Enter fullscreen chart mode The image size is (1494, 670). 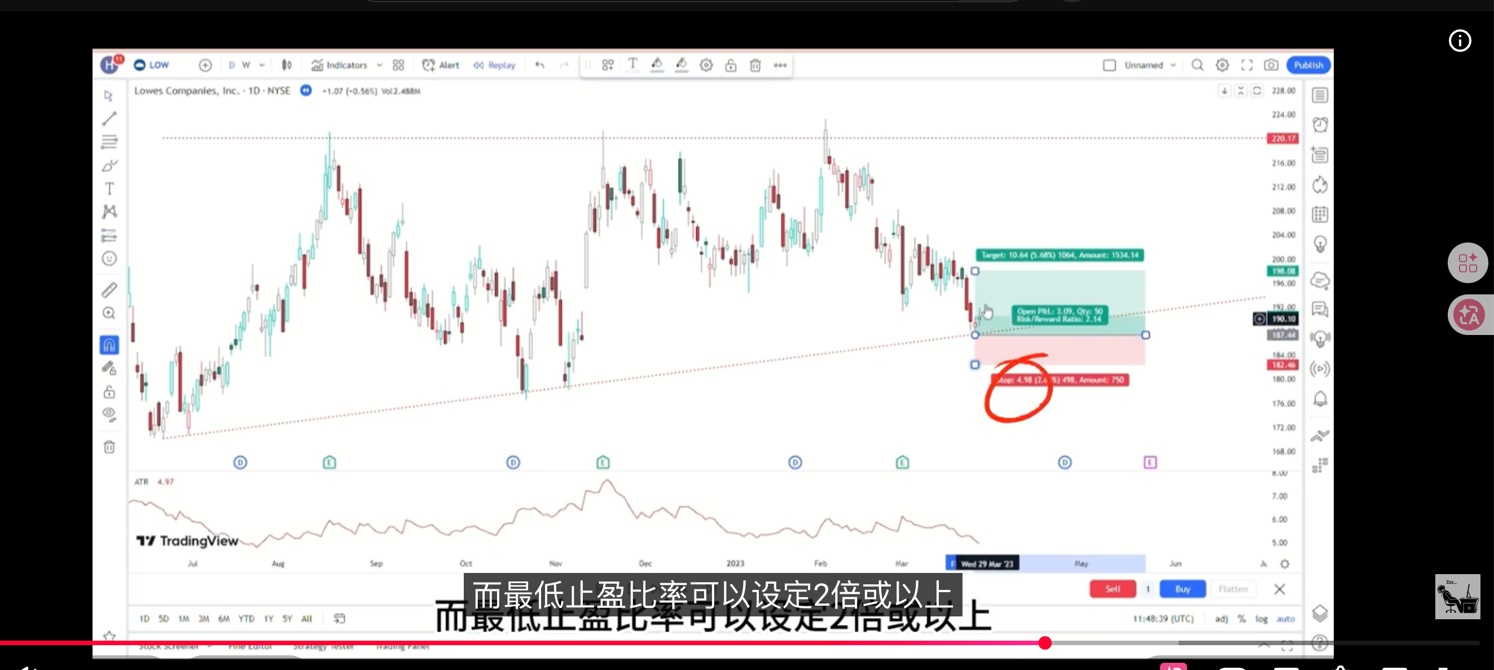[1246, 65]
